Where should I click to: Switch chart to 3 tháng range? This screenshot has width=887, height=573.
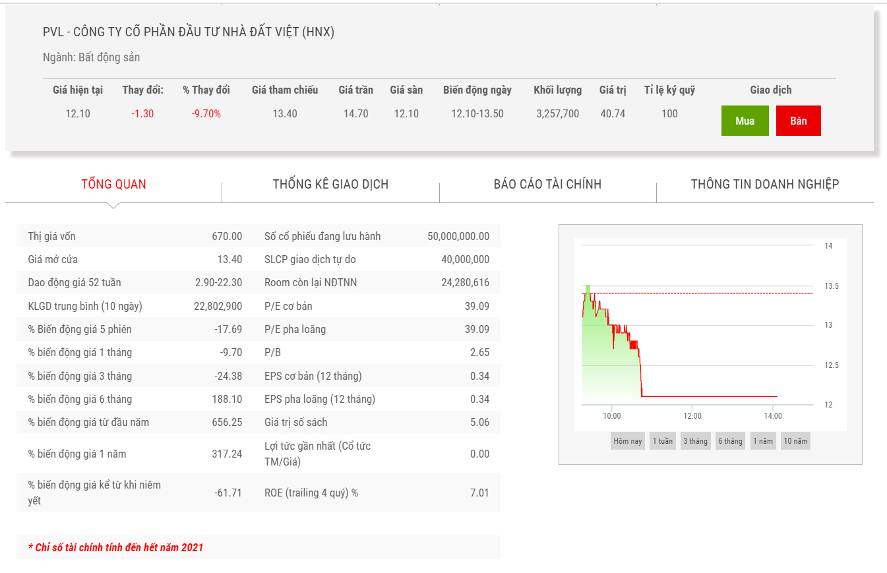coord(695,441)
